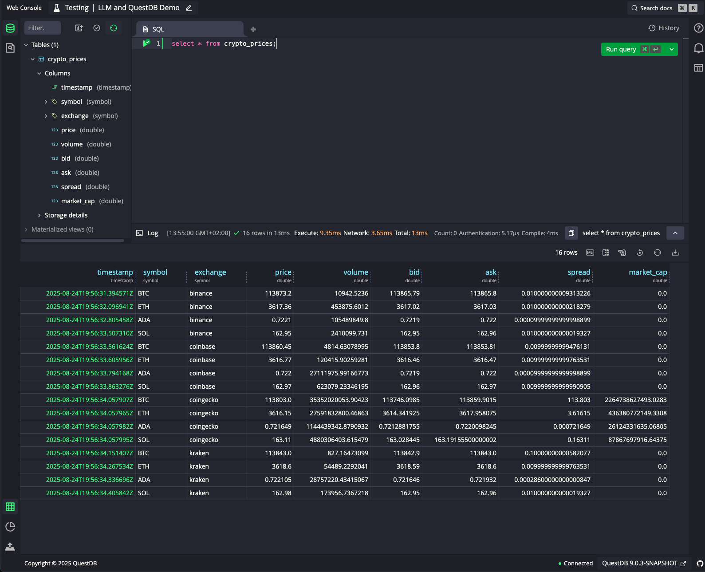This screenshot has height=572, width=705.
Task: Select the spread (double) column in tree
Action: tap(80, 187)
